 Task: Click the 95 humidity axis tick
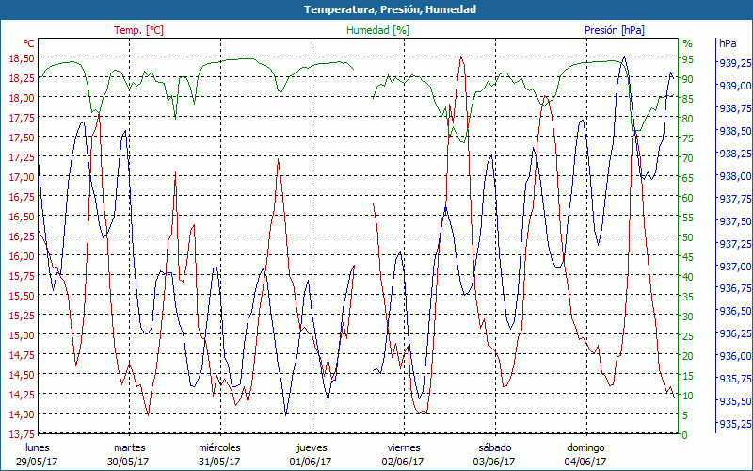pyautogui.click(x=687, y=59)
